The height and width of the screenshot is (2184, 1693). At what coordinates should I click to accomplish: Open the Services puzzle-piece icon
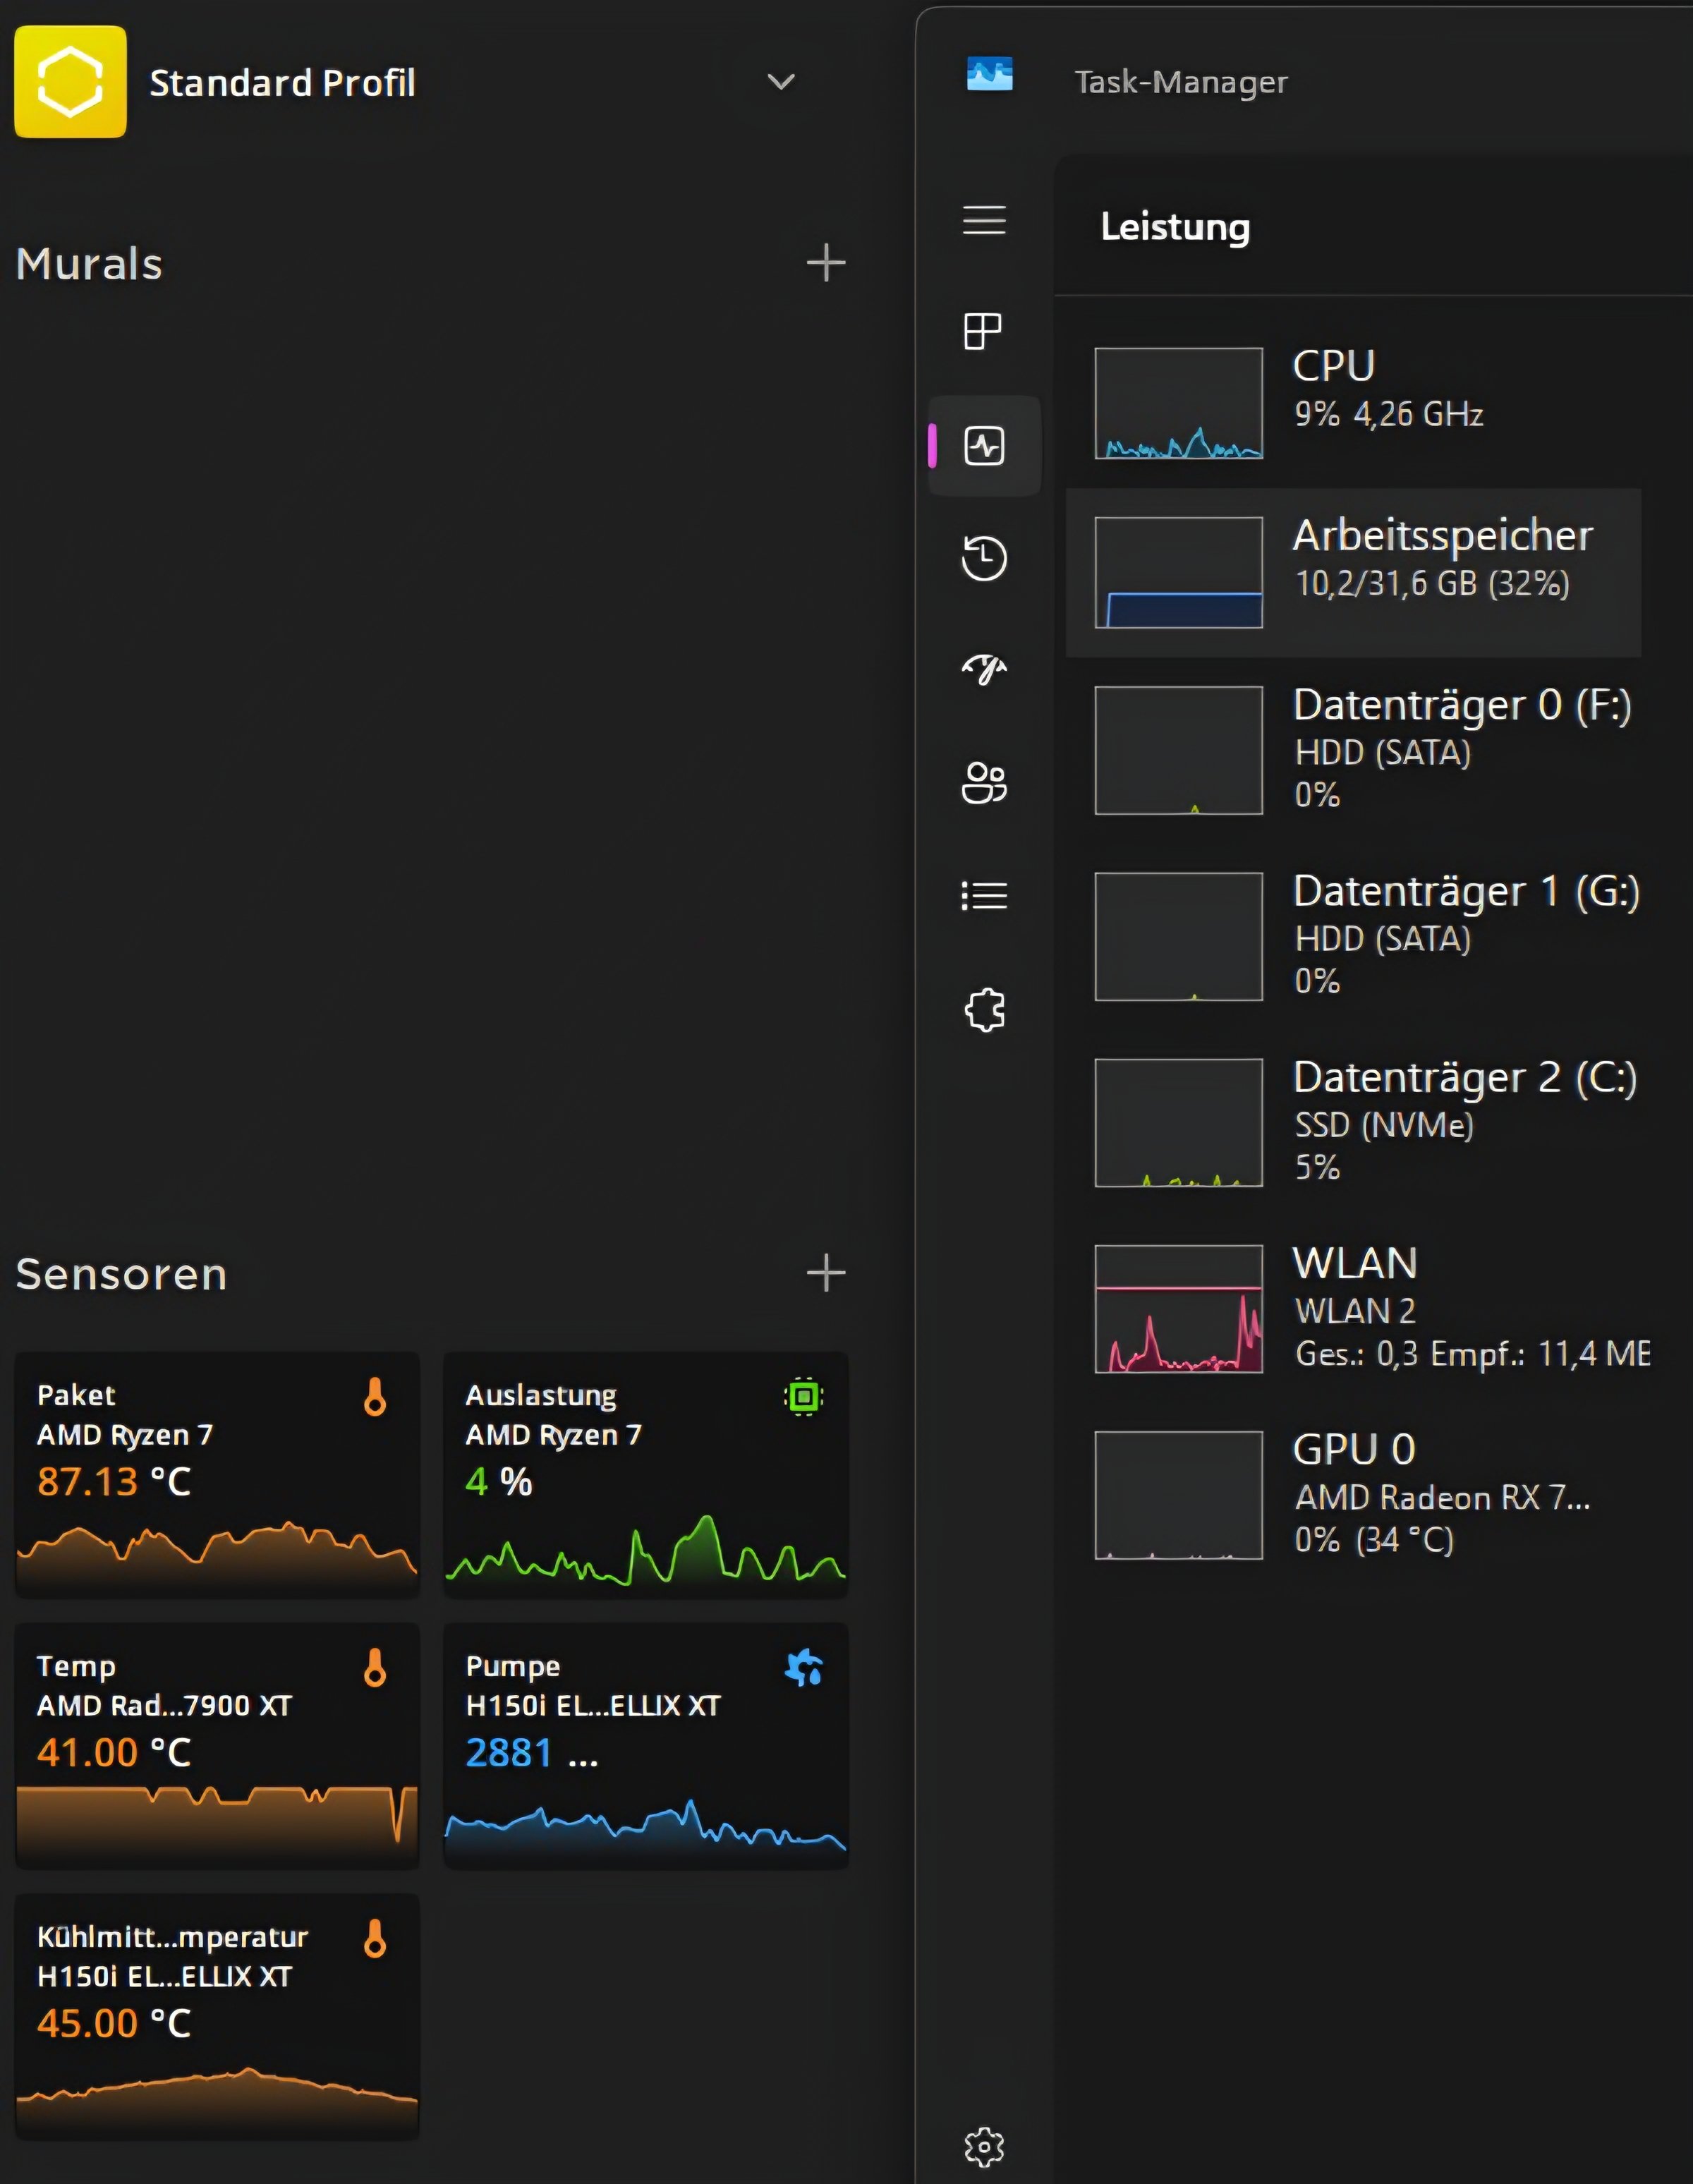click(983, 1010)
